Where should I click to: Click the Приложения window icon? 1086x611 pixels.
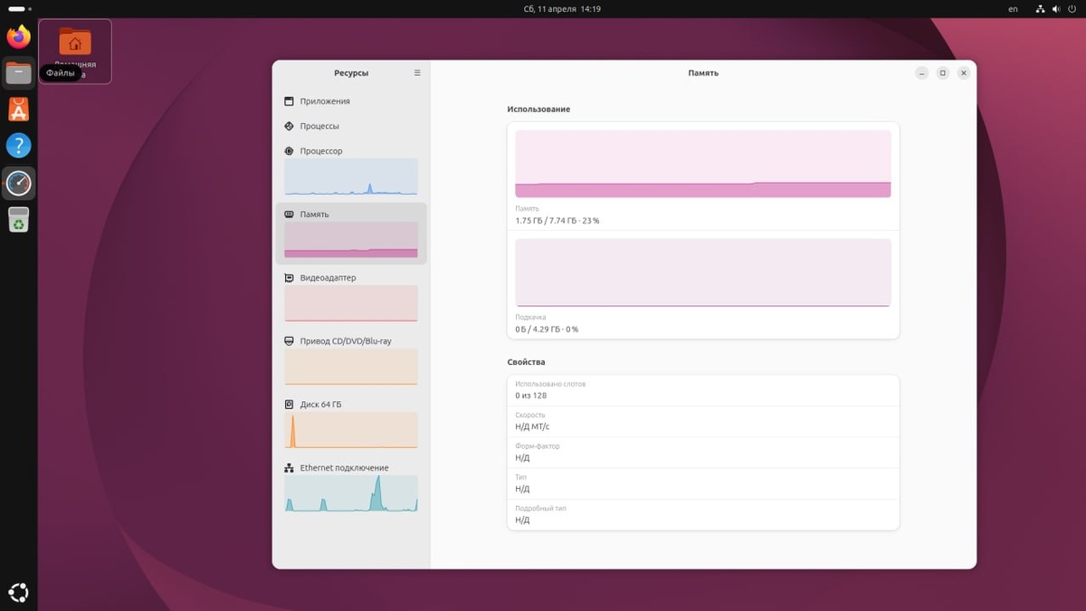[290, 101]
